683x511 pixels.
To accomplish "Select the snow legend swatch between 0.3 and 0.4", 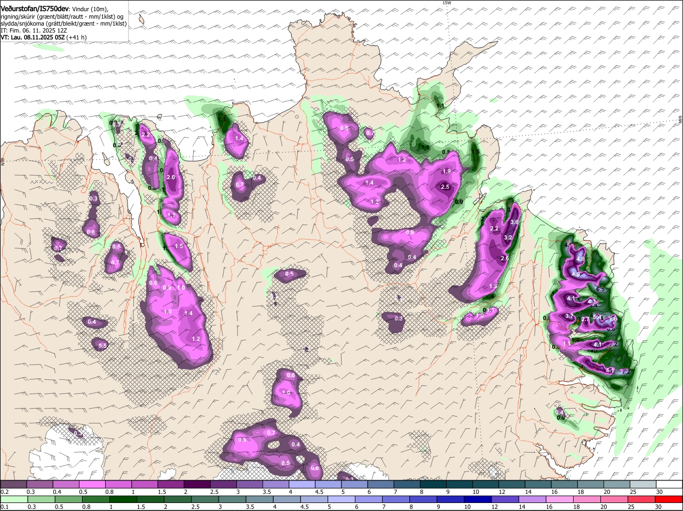I will tap(40, 484).
